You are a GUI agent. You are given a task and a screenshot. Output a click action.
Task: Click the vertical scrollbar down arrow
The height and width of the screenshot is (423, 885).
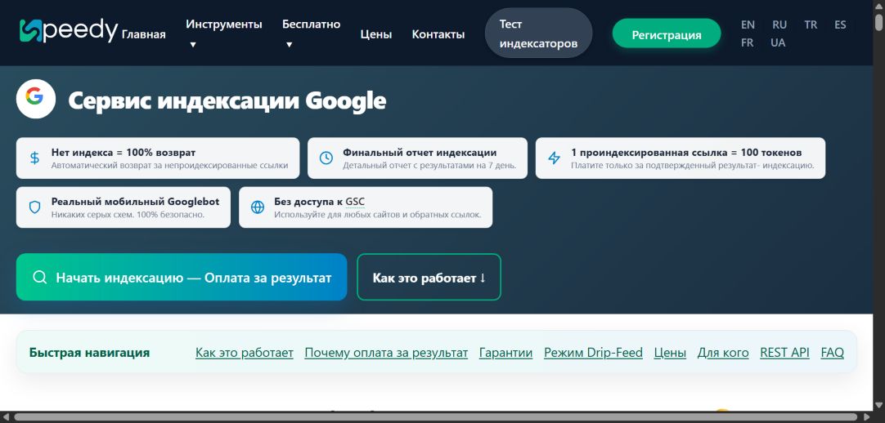coord(879,406)
